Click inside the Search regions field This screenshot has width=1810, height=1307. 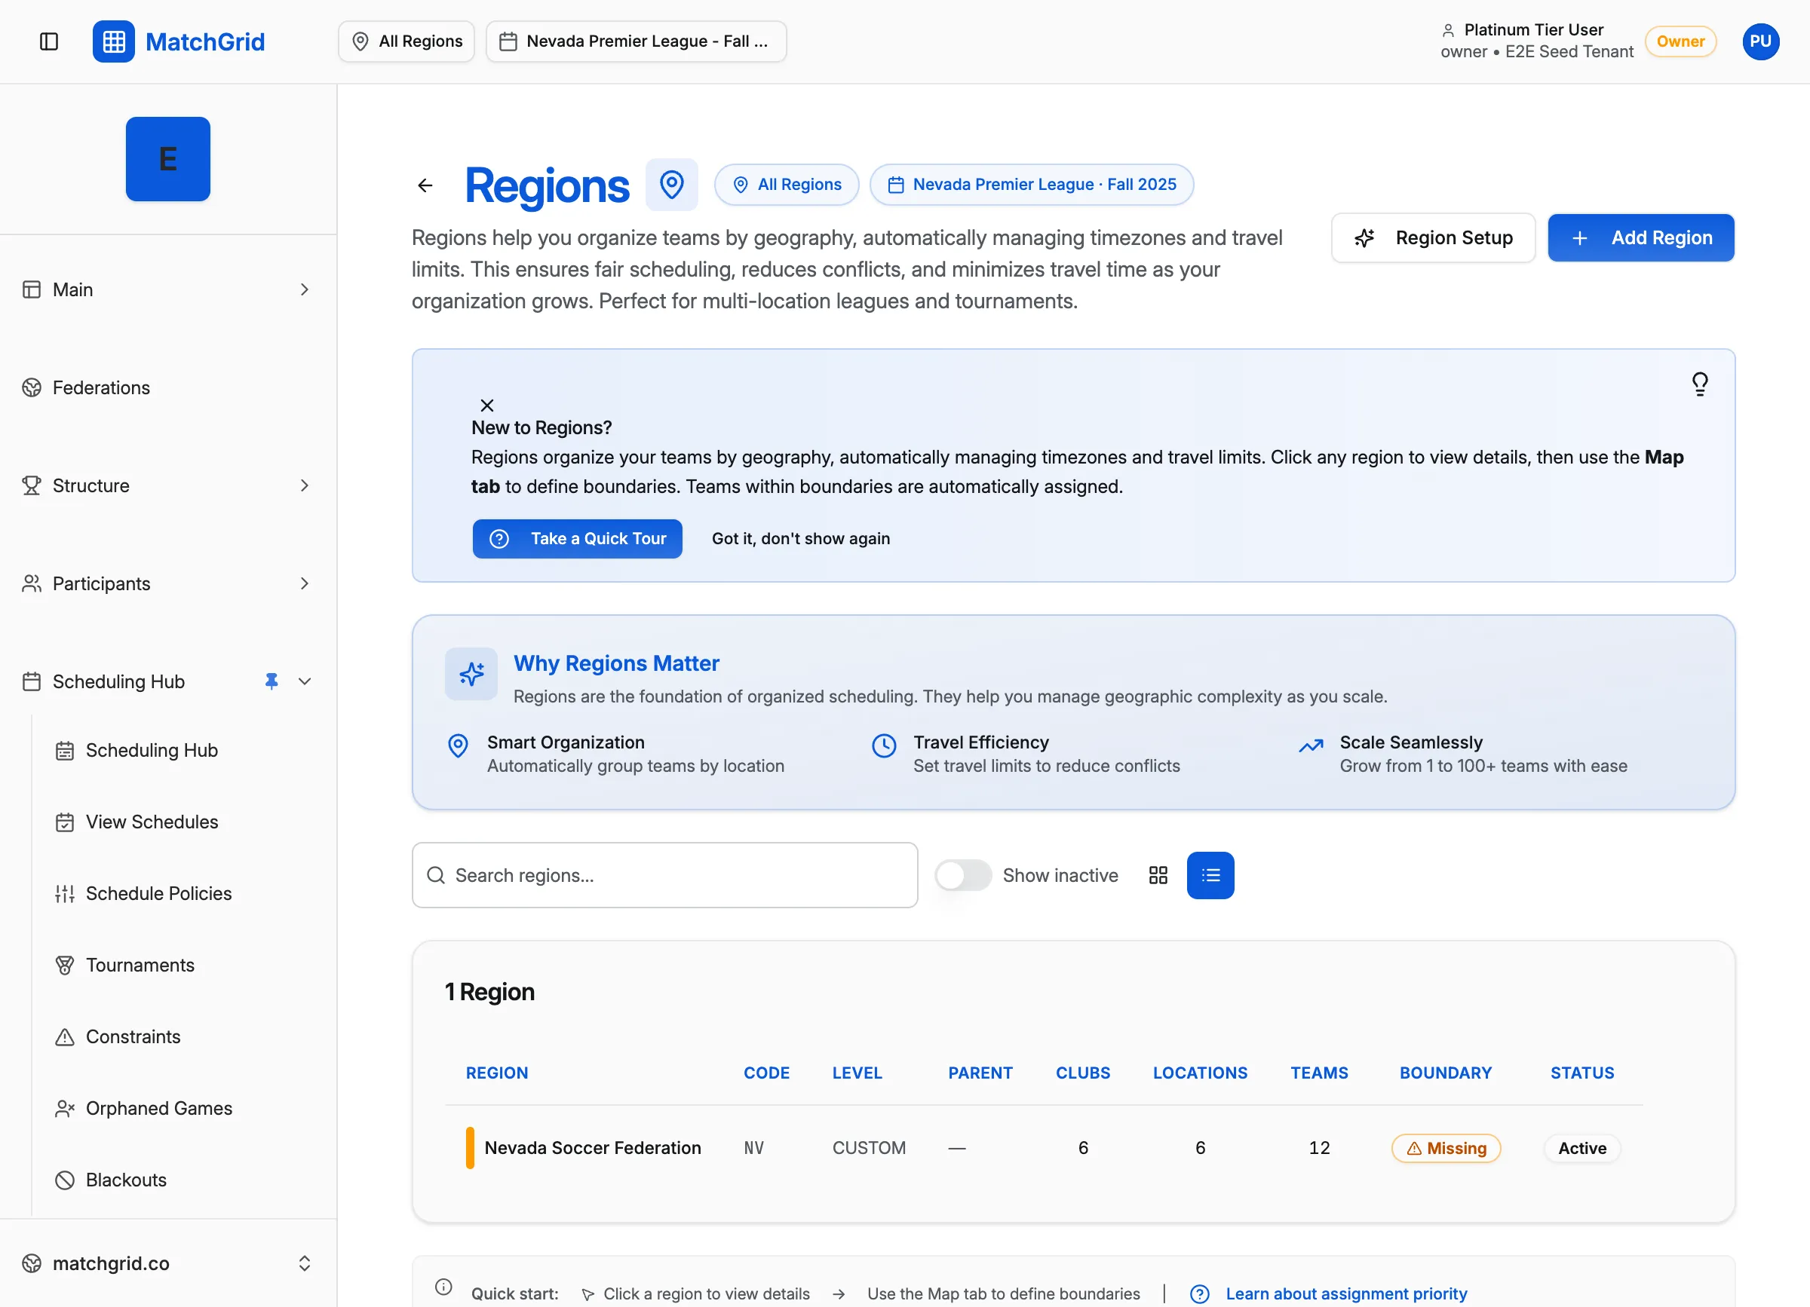click(664, 875)
